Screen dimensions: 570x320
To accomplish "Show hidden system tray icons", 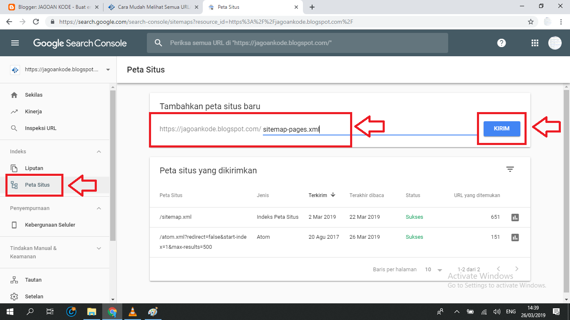I will coord(457,312).
